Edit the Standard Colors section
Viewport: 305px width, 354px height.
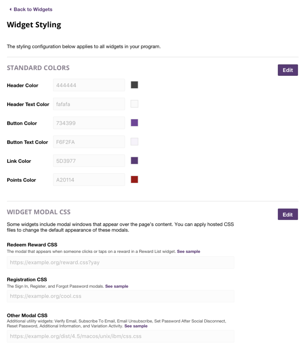click(x=287, y=70)
